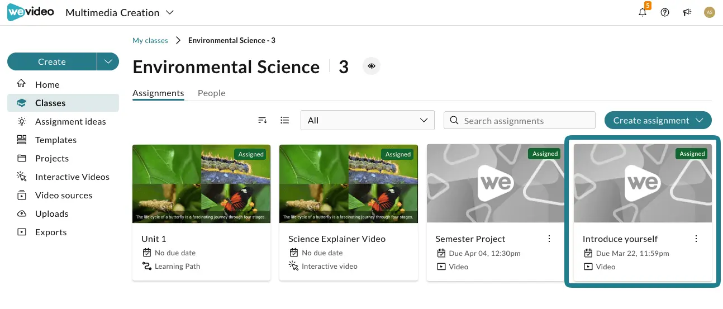Open the Science Explainer Video thumbnail

coord(349,184)
